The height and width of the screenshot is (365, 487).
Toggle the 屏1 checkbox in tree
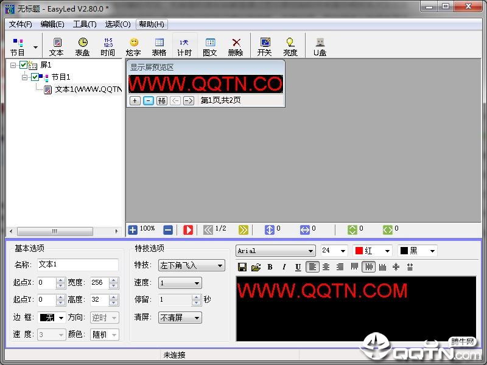[x=23, y=65]
